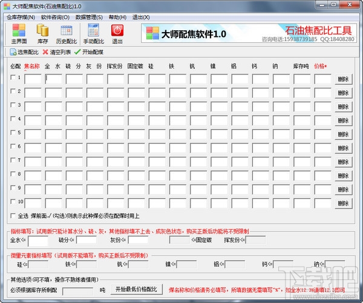This screenshot has width=363, height=303.
Task: Check the 必配 checkbox for row 9
Action: tap(13, 187)
